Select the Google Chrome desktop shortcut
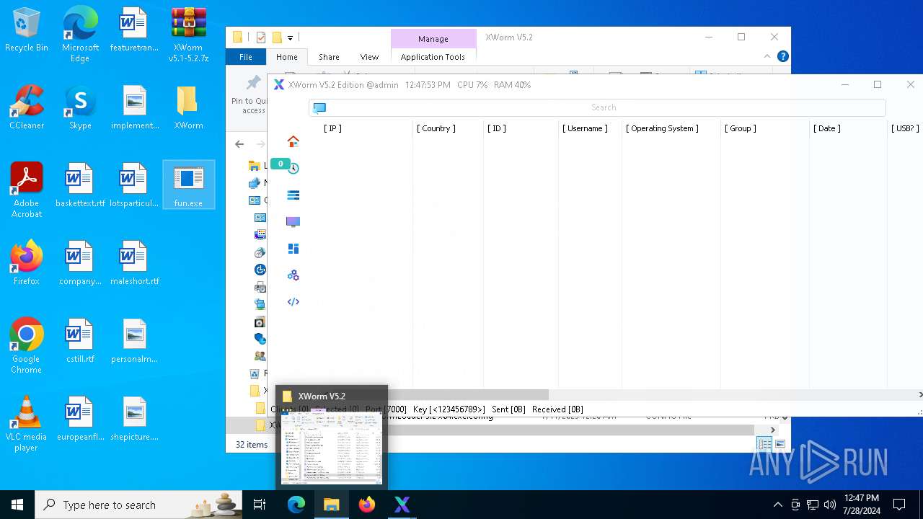The height and width of the screenshot is (519, 923). (27, 345)
